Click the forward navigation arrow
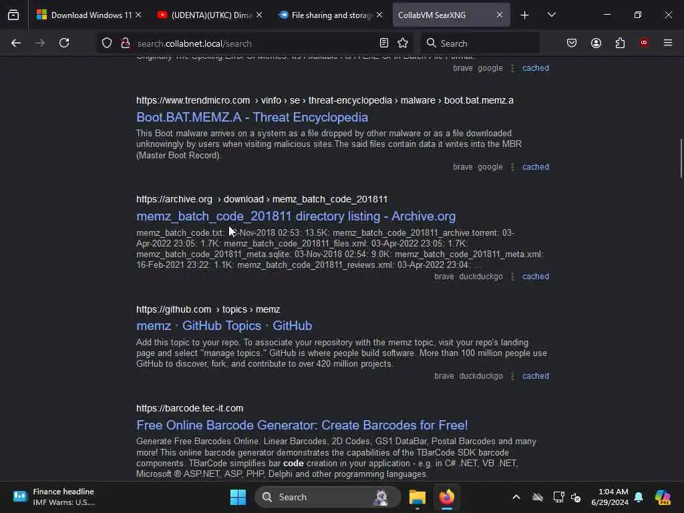Screen dimensions: 684x513 pyautogui.click(x=40, y=43)
